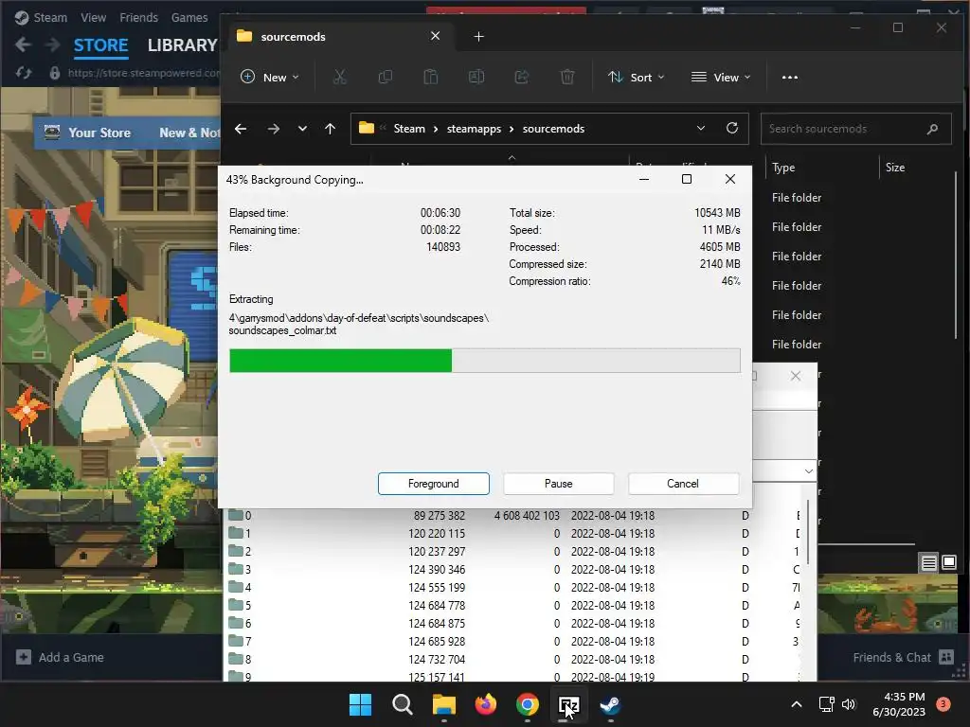Click the Windows Start button

[361, 704]
